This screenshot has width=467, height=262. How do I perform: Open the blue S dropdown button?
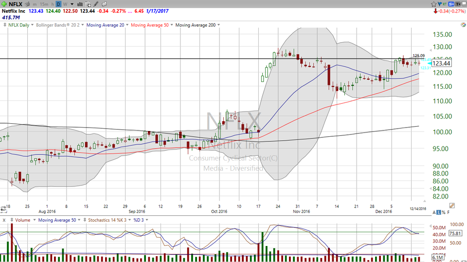point(451,4)
